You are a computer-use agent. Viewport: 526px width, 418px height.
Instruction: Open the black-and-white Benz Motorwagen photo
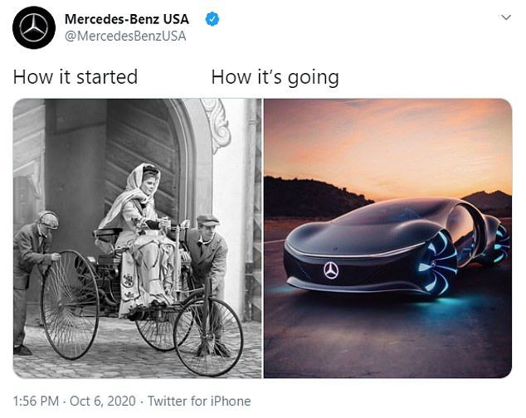click(137, 238)
